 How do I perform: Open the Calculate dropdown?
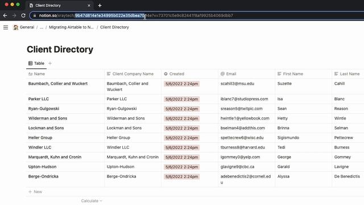(x=92, y=201)
